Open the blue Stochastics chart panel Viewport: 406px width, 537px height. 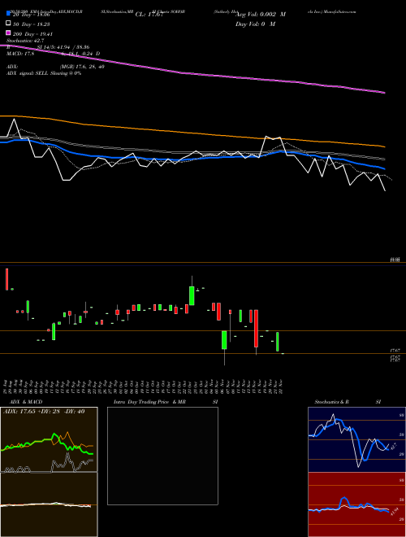coord(356,439)
